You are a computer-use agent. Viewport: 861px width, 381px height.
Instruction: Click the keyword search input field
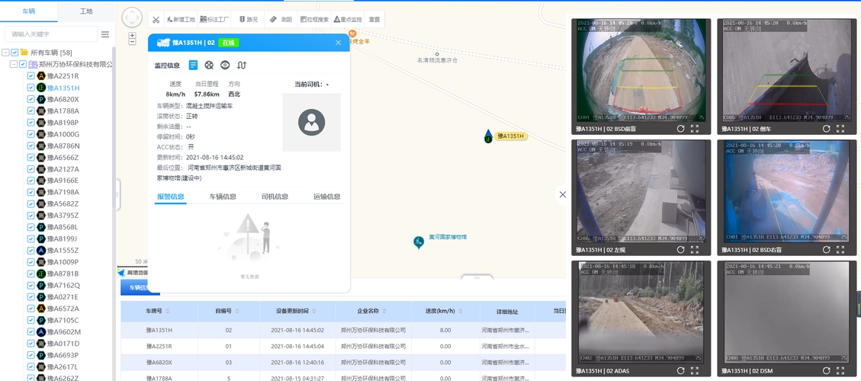pyautogui.click(x=50, y=34)
